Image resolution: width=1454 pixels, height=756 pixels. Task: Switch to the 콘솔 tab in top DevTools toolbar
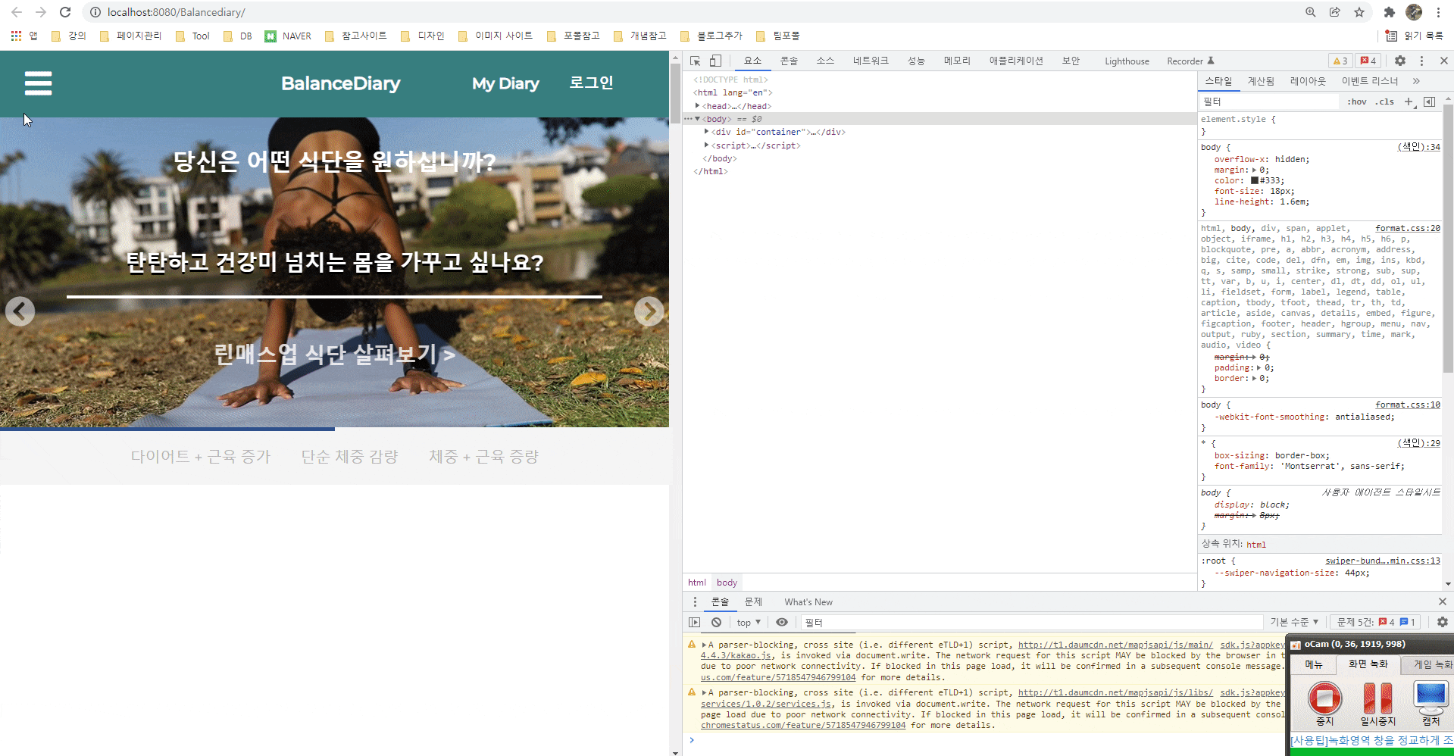789,61
